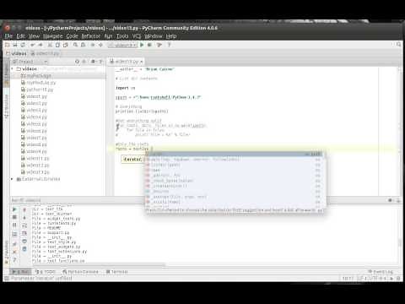Switch to the 4: Run tool tab
405x304 pixels.
(x=20, y=272)
